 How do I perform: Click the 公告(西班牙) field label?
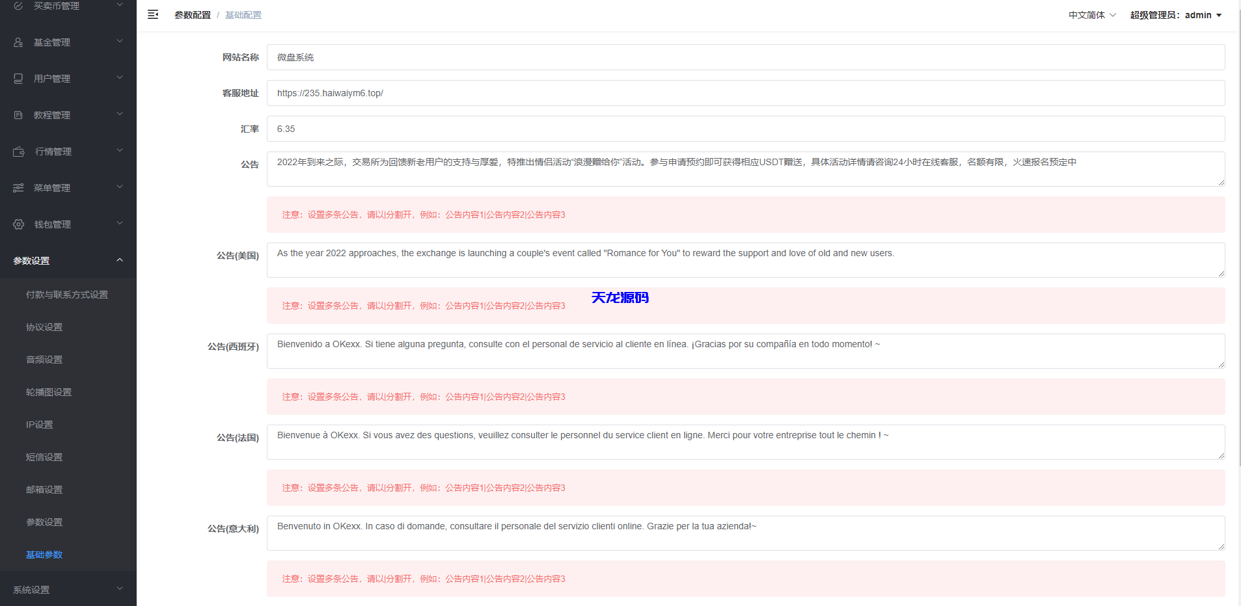(233, 347)
